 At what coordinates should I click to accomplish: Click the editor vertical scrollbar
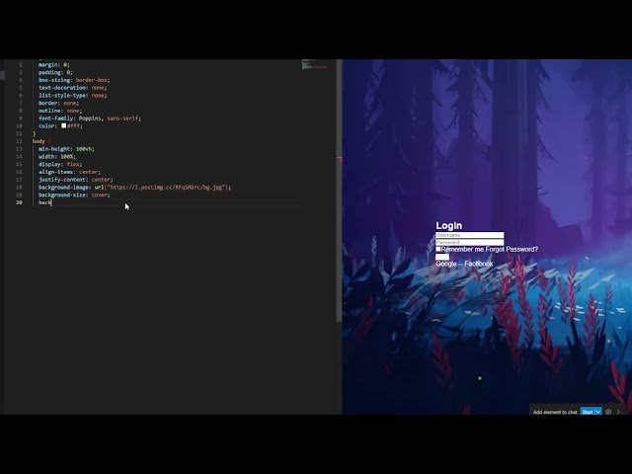[x=339, y=191]
